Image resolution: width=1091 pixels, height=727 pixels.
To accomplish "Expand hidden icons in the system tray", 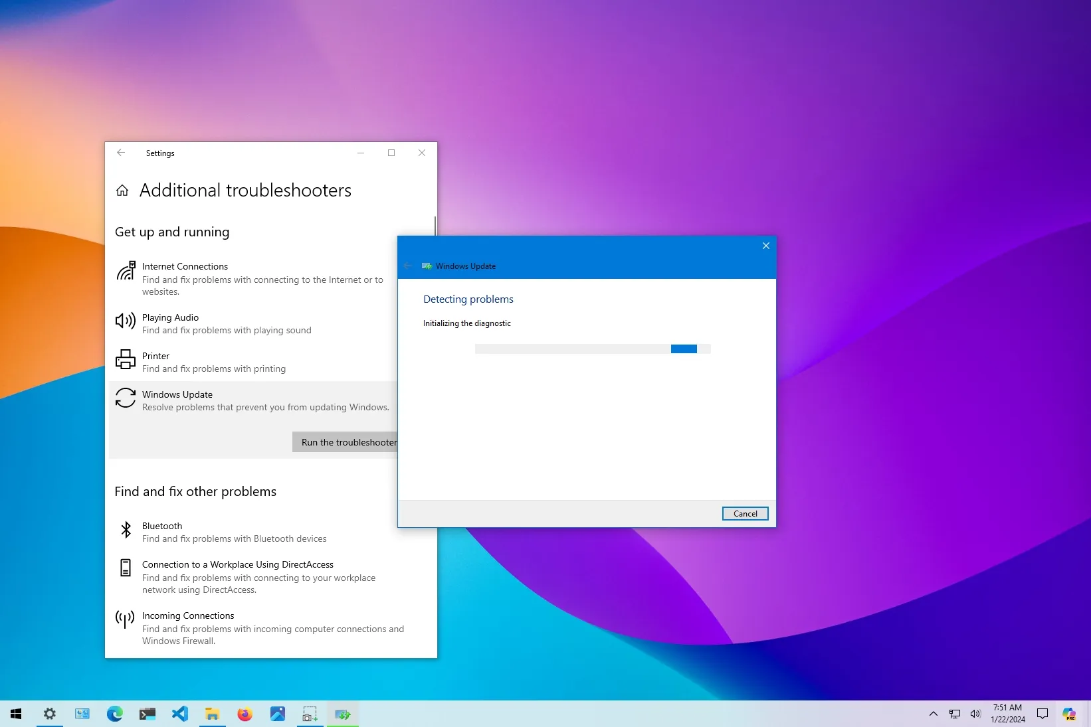I will tap(933, 714).
